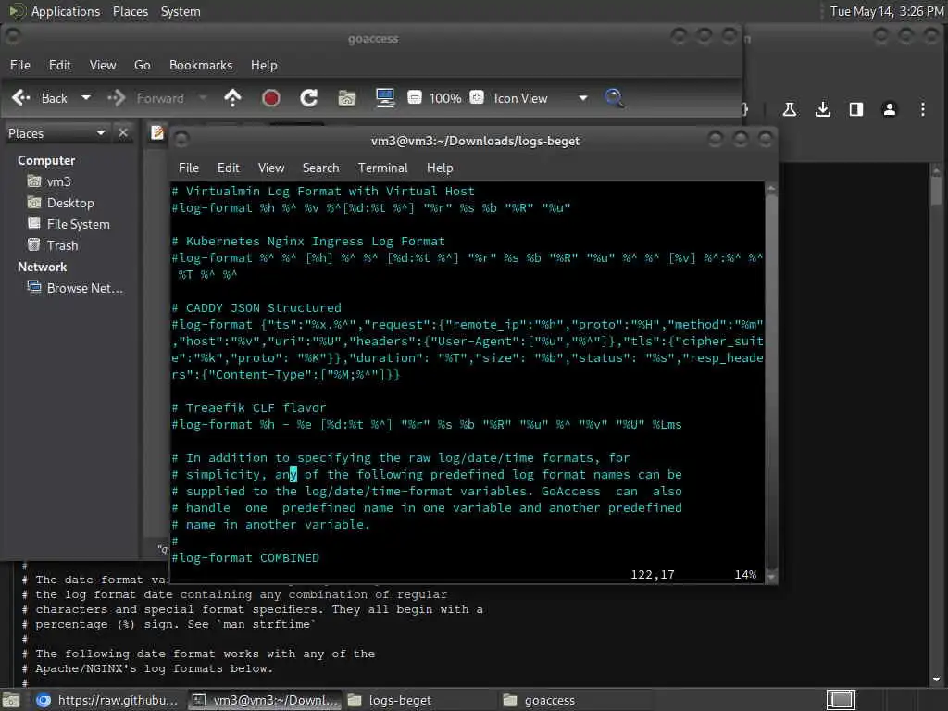
Task: Click the browser window vertical scrollbar
Action: (936, 423)
